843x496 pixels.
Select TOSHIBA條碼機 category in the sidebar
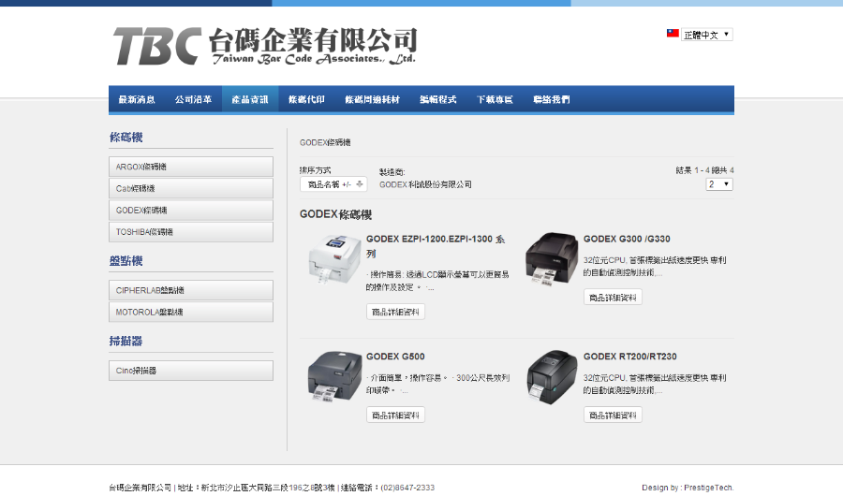191,231
